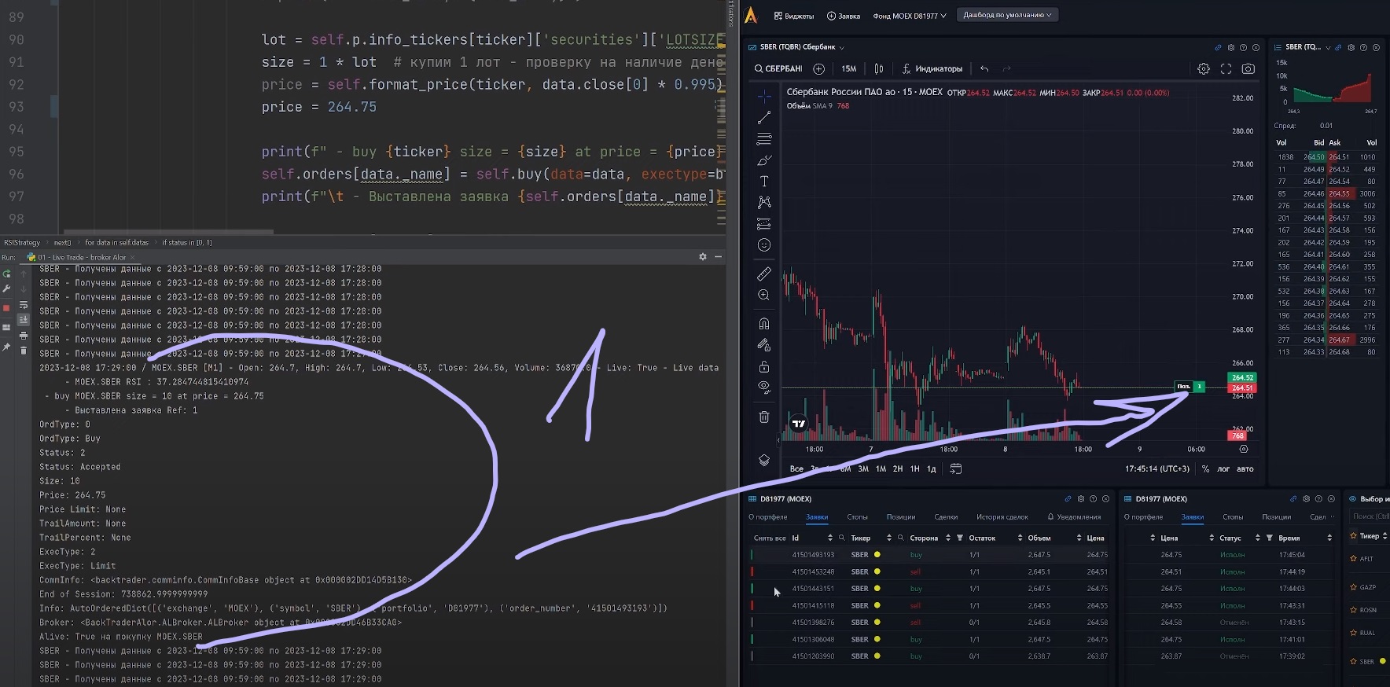Open the Дашборд по умолчанию dropdown

point(1007,15)
